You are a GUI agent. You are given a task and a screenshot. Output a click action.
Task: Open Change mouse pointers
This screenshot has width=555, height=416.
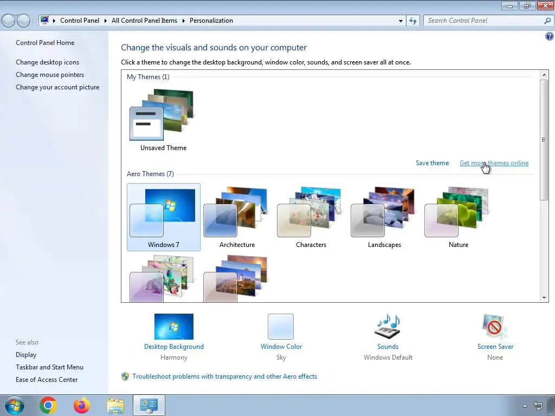click(x=50, y=75)
